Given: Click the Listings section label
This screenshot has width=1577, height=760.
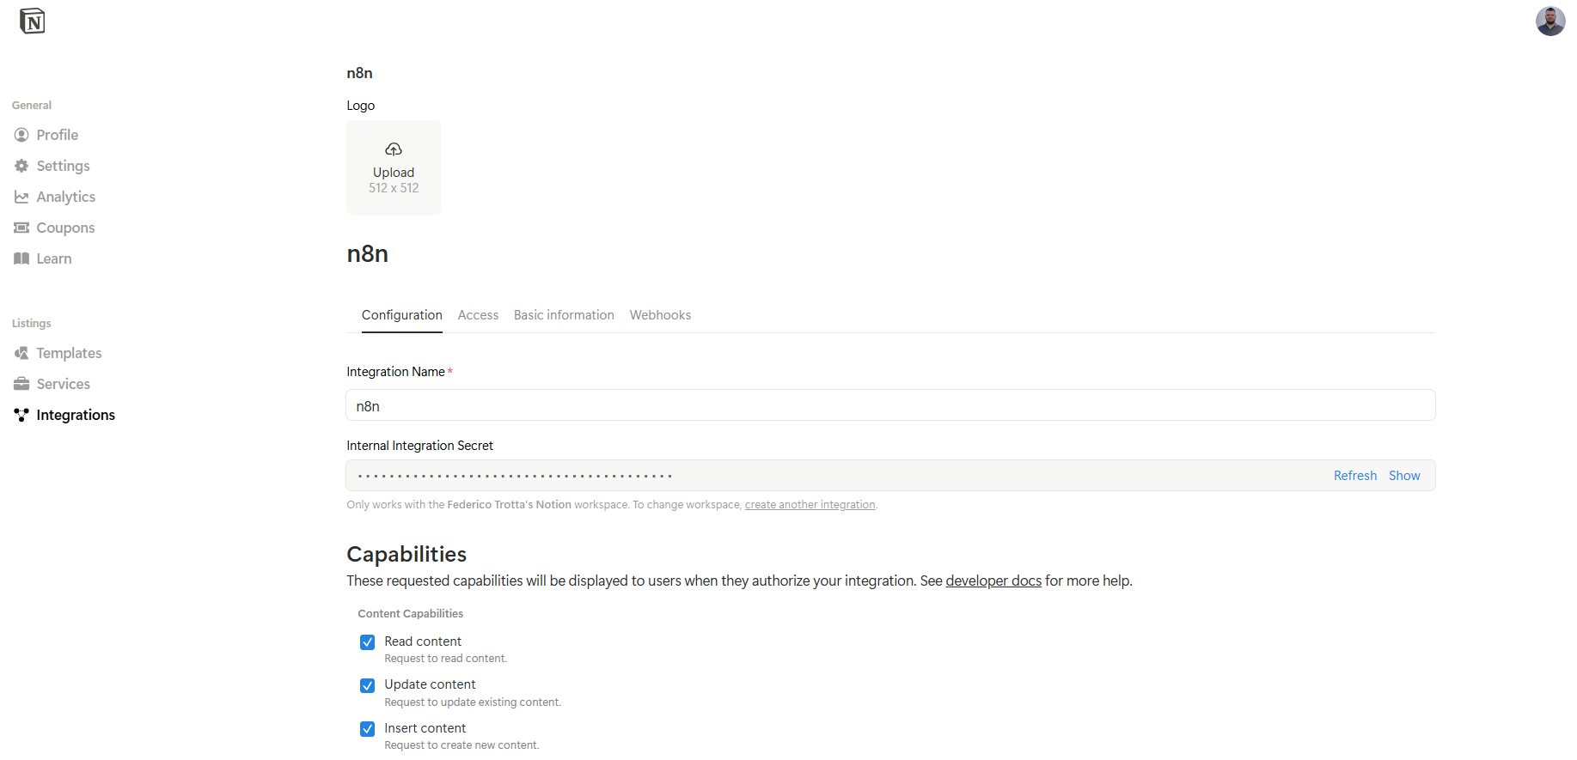Looking at the screenshot, I should point(32,323).
